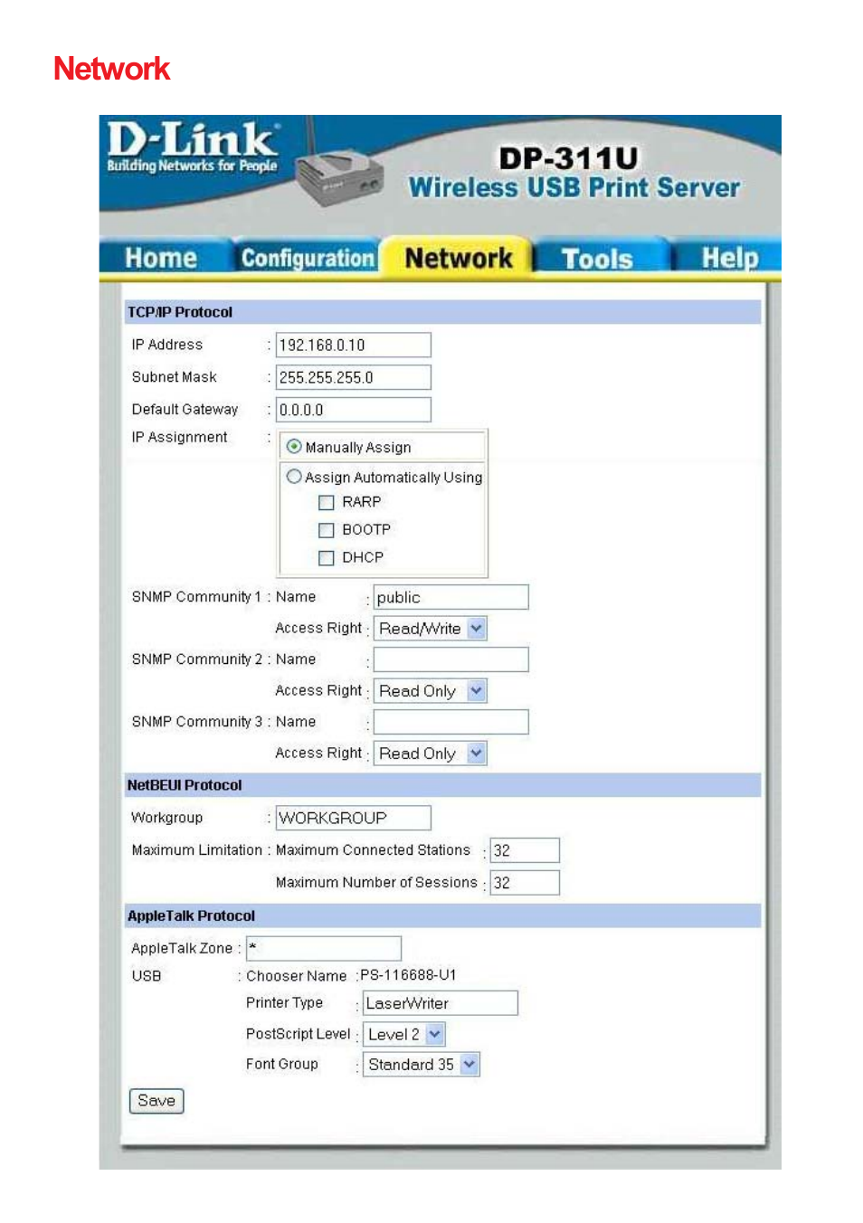Click Maximum Connected Stations field
This screenshot has width=863, height=1223.
525,850
